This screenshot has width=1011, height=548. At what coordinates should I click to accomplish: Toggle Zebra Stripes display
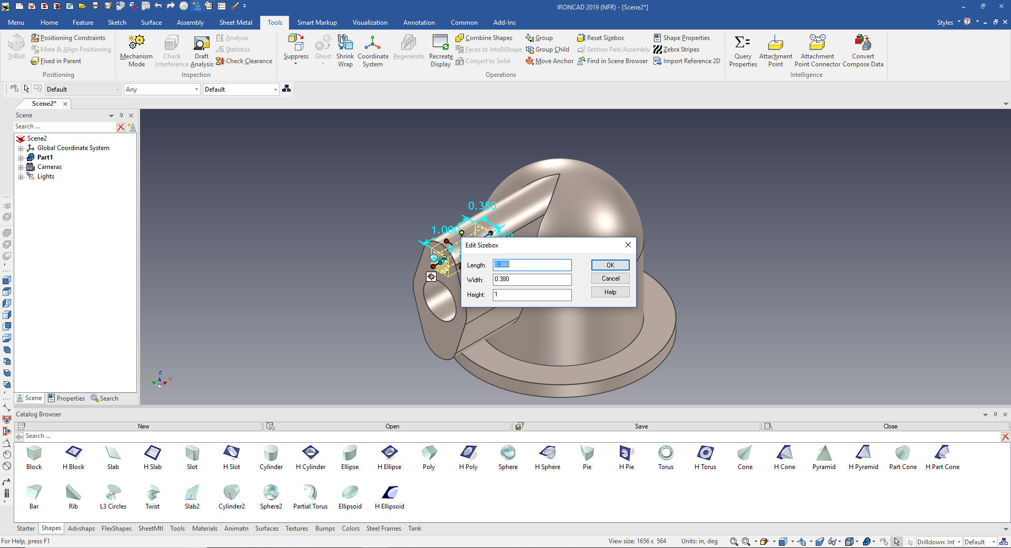click(x=677, y=49)
